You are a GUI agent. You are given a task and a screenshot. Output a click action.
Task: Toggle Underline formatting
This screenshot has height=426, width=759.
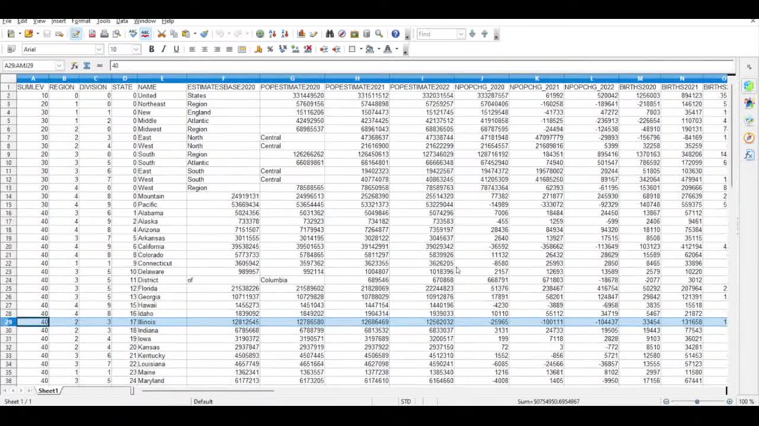(176, 49)
